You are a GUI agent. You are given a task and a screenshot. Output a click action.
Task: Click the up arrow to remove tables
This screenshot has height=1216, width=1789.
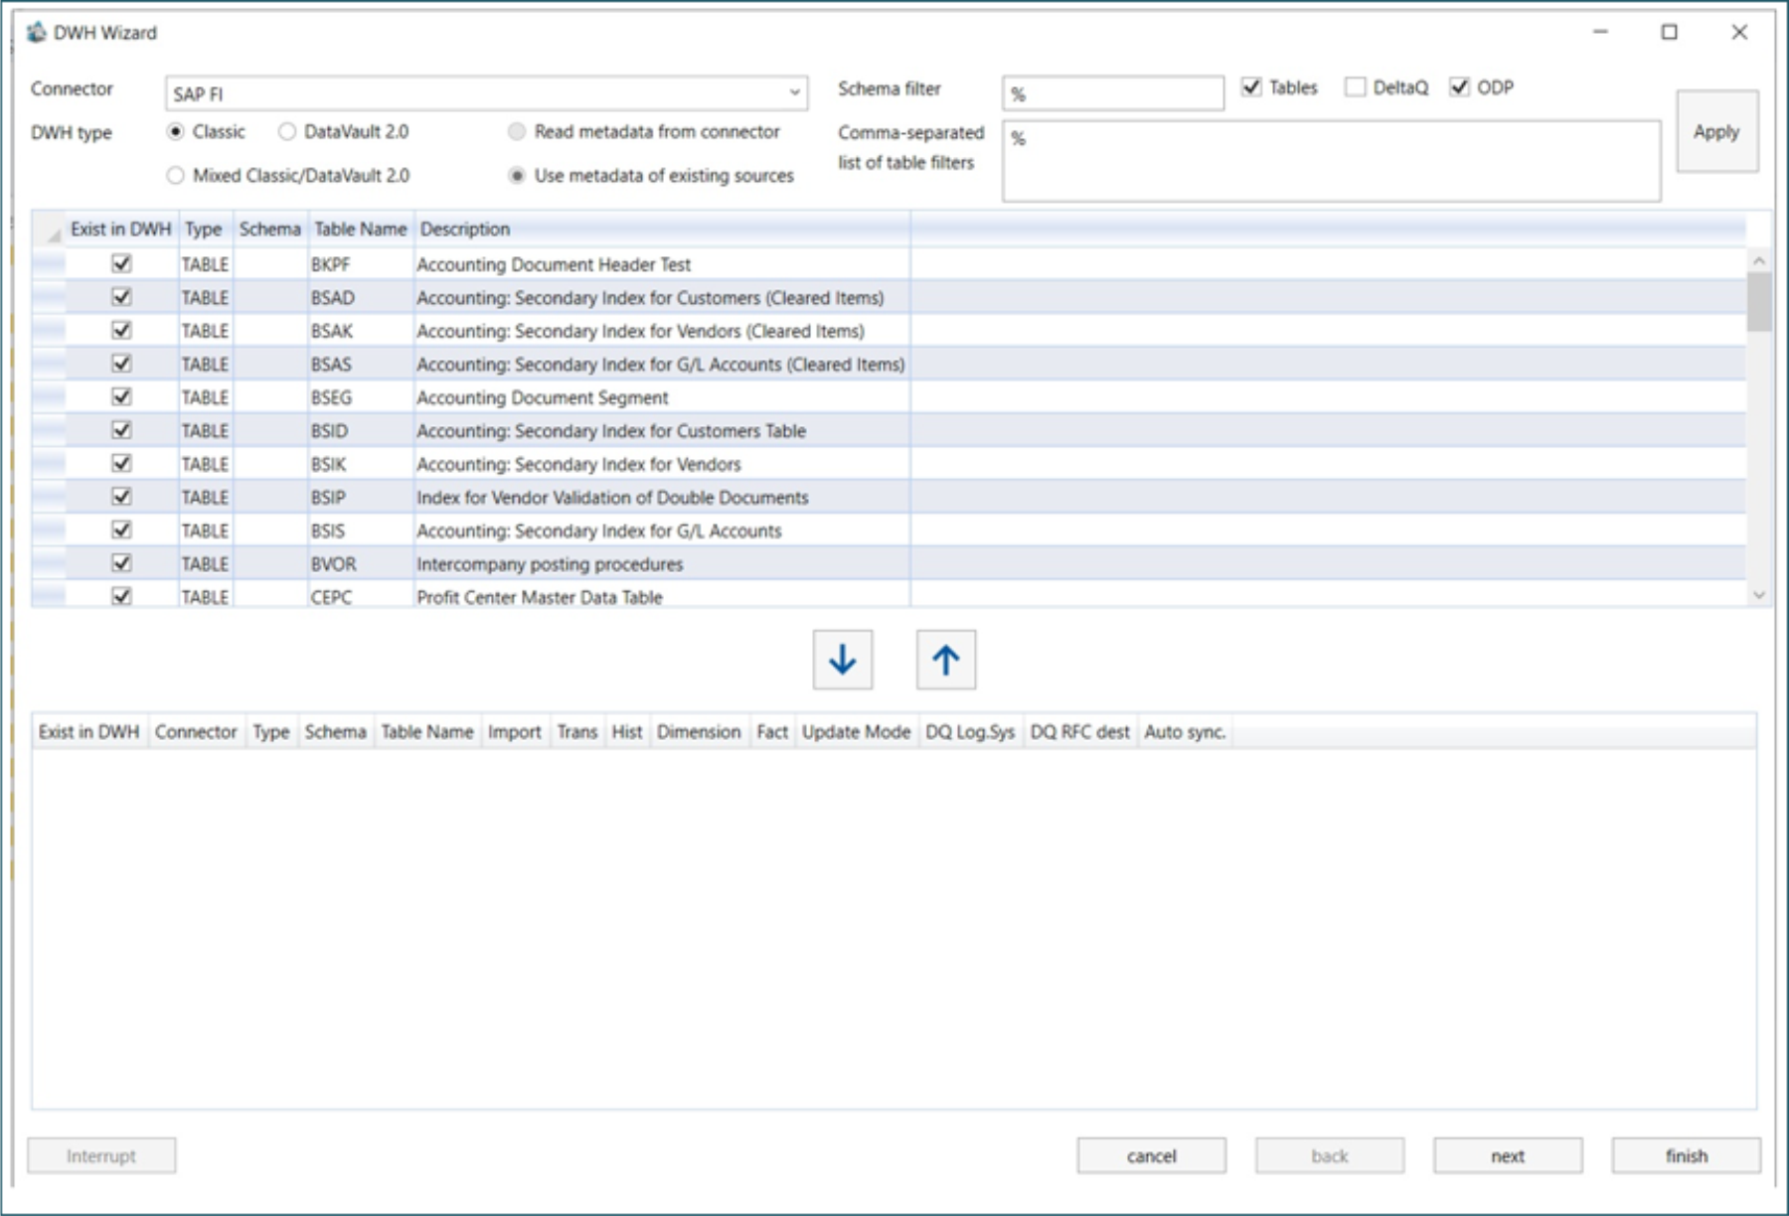click(944, 658)
